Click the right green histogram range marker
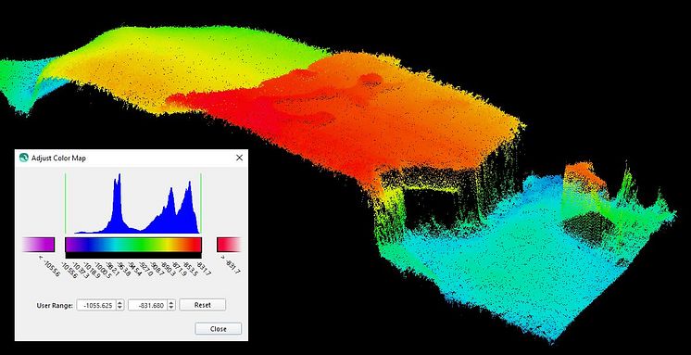 201,203
